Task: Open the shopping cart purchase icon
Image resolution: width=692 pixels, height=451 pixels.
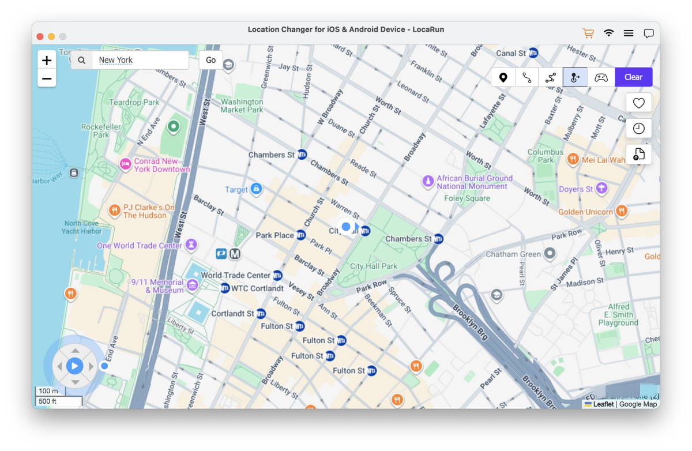Action: click(x=588, y=33)
